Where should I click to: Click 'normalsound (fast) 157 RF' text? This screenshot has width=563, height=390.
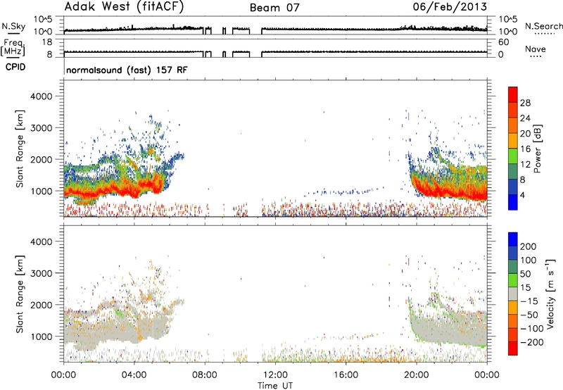tap(127, 70)
